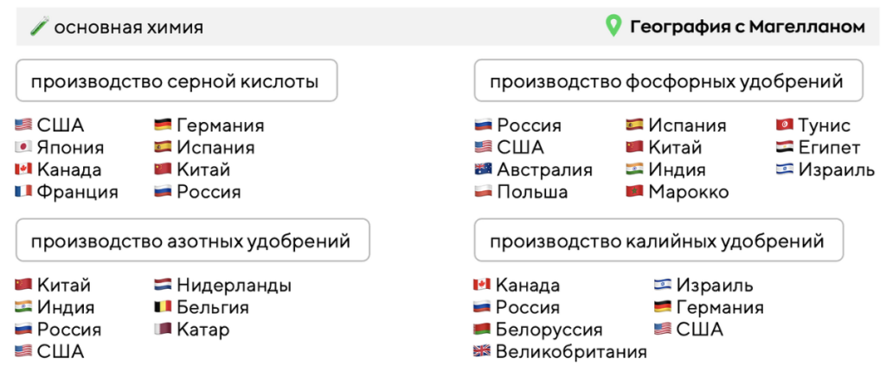Viewport: 886px width, 391px height.
Task: Click the test tube icon
Action: tap(38, 27)
